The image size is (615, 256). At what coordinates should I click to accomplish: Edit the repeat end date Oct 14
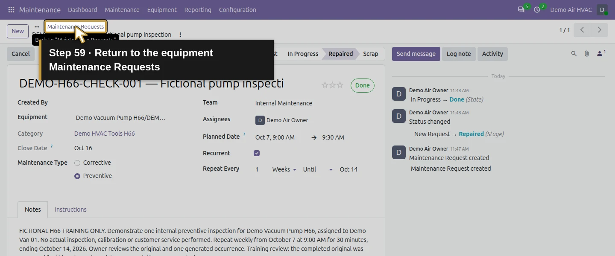click(348, 169)
